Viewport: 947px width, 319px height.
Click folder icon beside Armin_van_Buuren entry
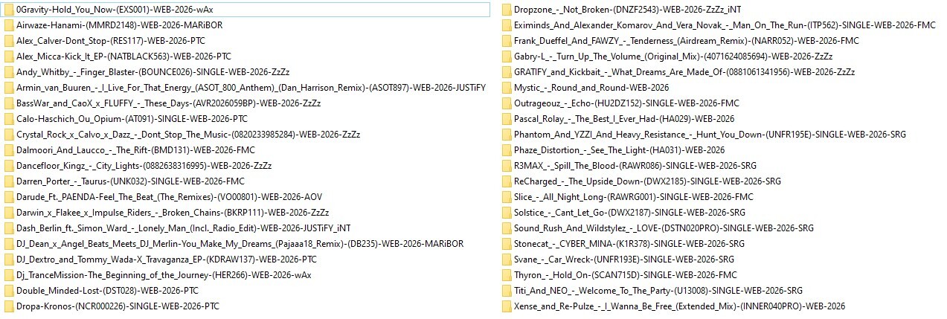(x=8, y=88)
